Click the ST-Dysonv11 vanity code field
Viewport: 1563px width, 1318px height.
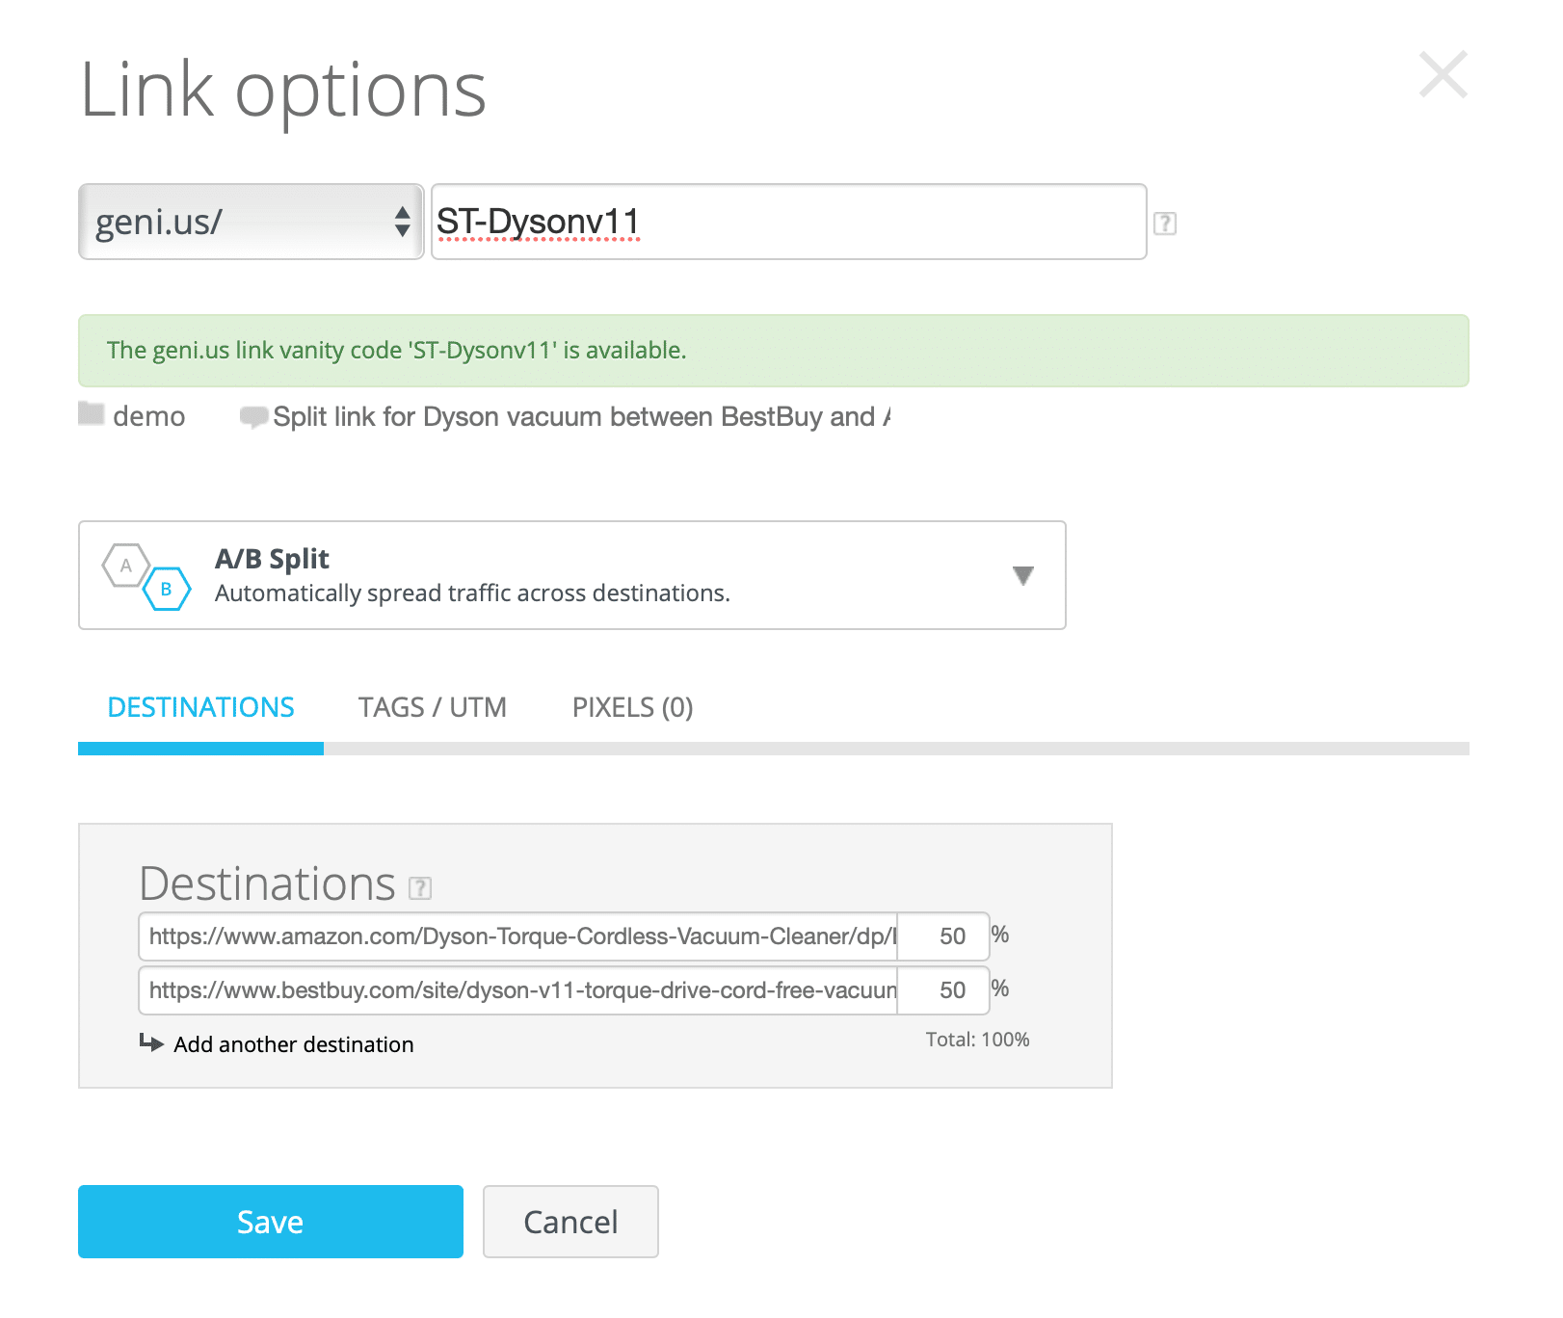point(787,222)
